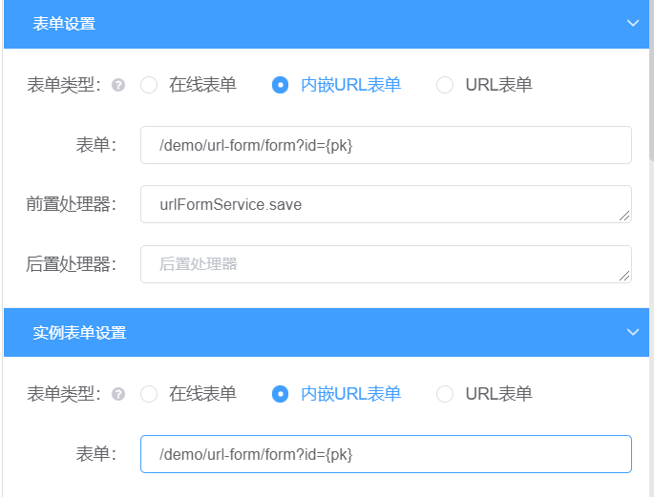Select 在线表单 radio in 表单设置 section
This screenshot has height=497, width=654.
[149, 85]
